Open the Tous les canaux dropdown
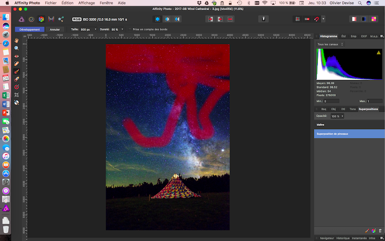 click(331, 44)
